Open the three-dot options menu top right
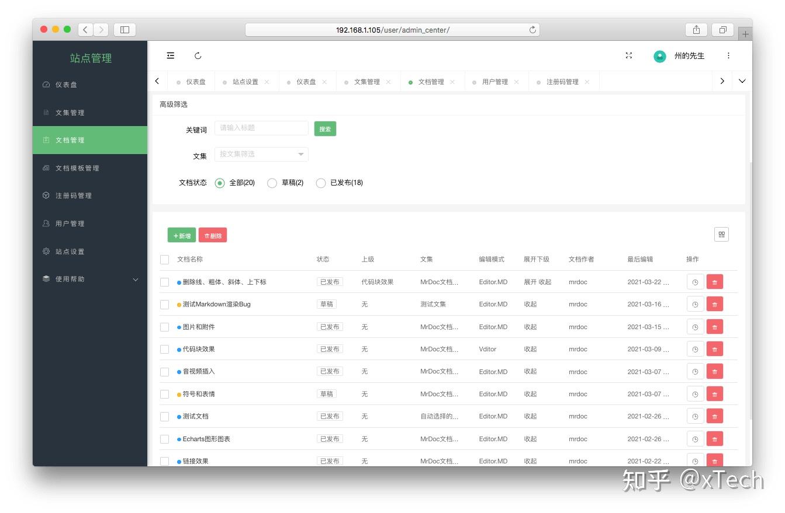The width and height of the screenshot is (785, 513). click(728, 55)
